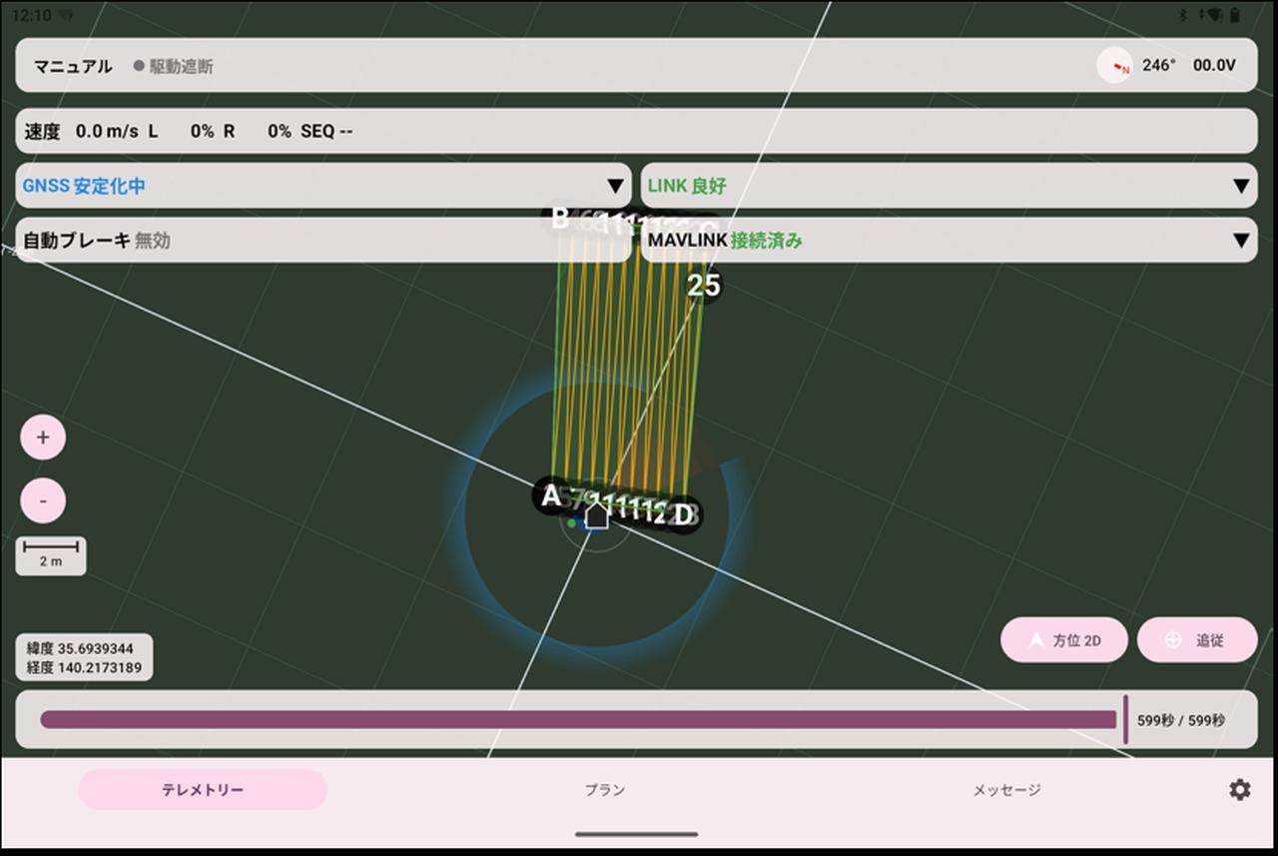
Task: Click the 自動ブレーキ 無効 status box
Action: (323, 241)
